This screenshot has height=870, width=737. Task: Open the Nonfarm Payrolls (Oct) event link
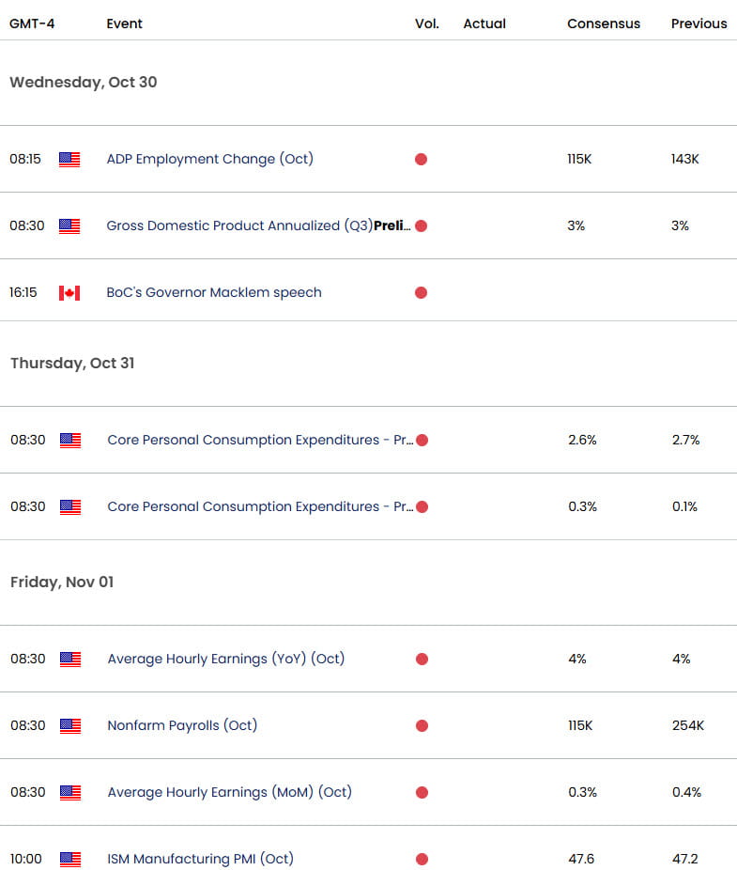click(x=181, y=725)
